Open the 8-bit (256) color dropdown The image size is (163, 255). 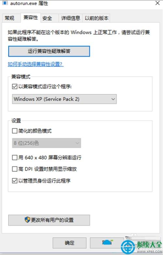46,143
